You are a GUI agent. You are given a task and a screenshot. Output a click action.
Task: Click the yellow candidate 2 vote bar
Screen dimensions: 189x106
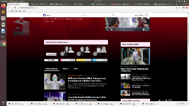point(84,60)
